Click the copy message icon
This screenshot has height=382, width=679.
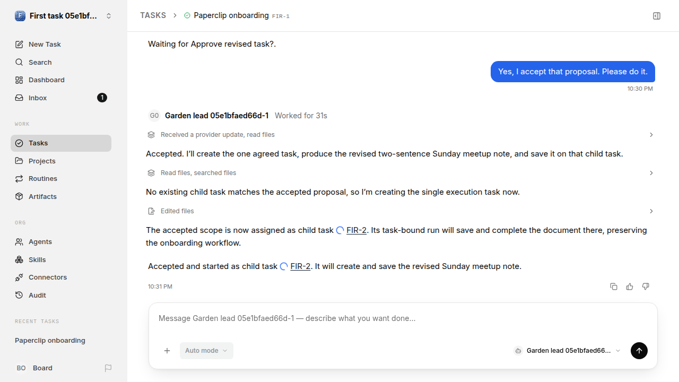pyautogui.click(x=614, y=286)
